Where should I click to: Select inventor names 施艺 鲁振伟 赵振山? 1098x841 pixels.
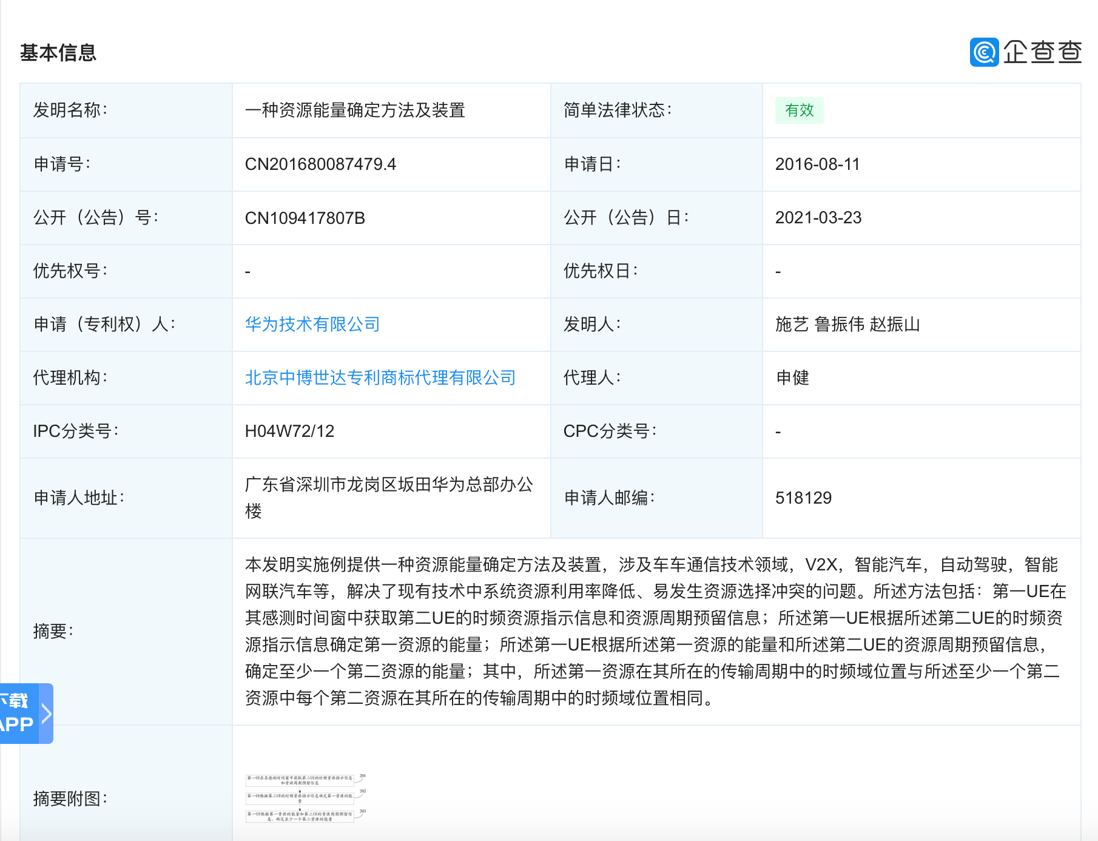pos(847,324)
